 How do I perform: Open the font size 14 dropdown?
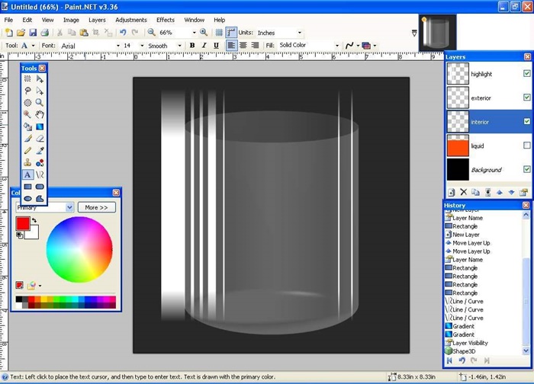tap(142, 46)
